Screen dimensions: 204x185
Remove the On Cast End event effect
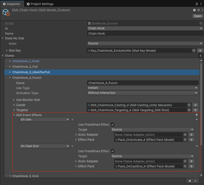pos(197,146)
